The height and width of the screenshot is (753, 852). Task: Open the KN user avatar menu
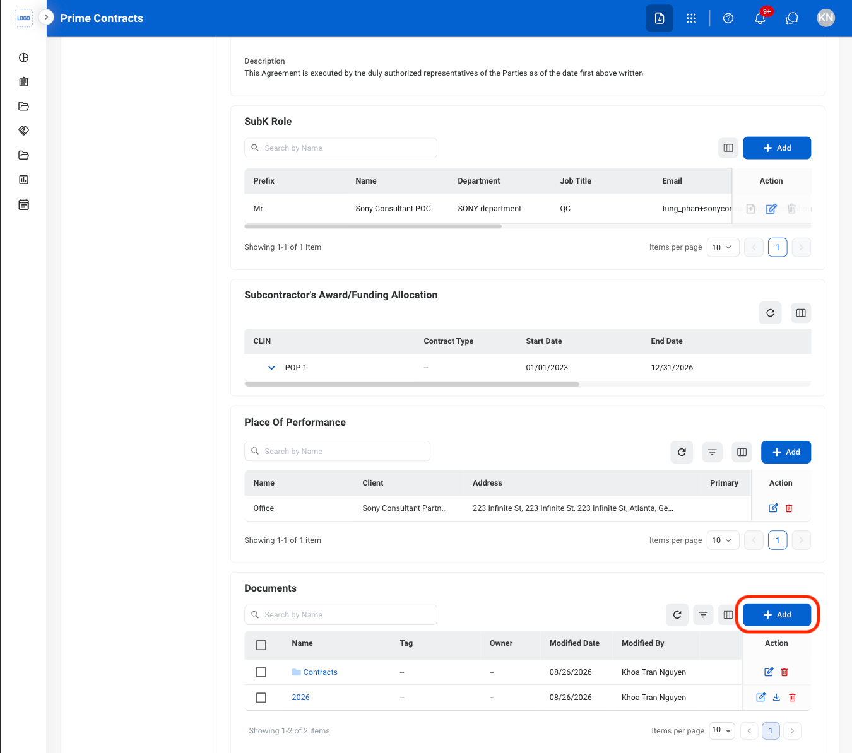(825, 18)
